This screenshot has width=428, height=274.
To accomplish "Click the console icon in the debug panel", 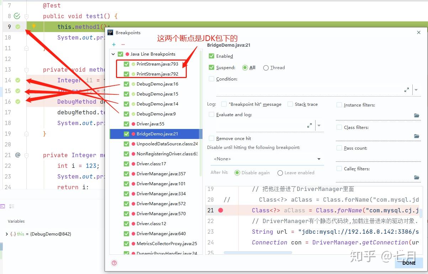I will click(x=2, y=206).
